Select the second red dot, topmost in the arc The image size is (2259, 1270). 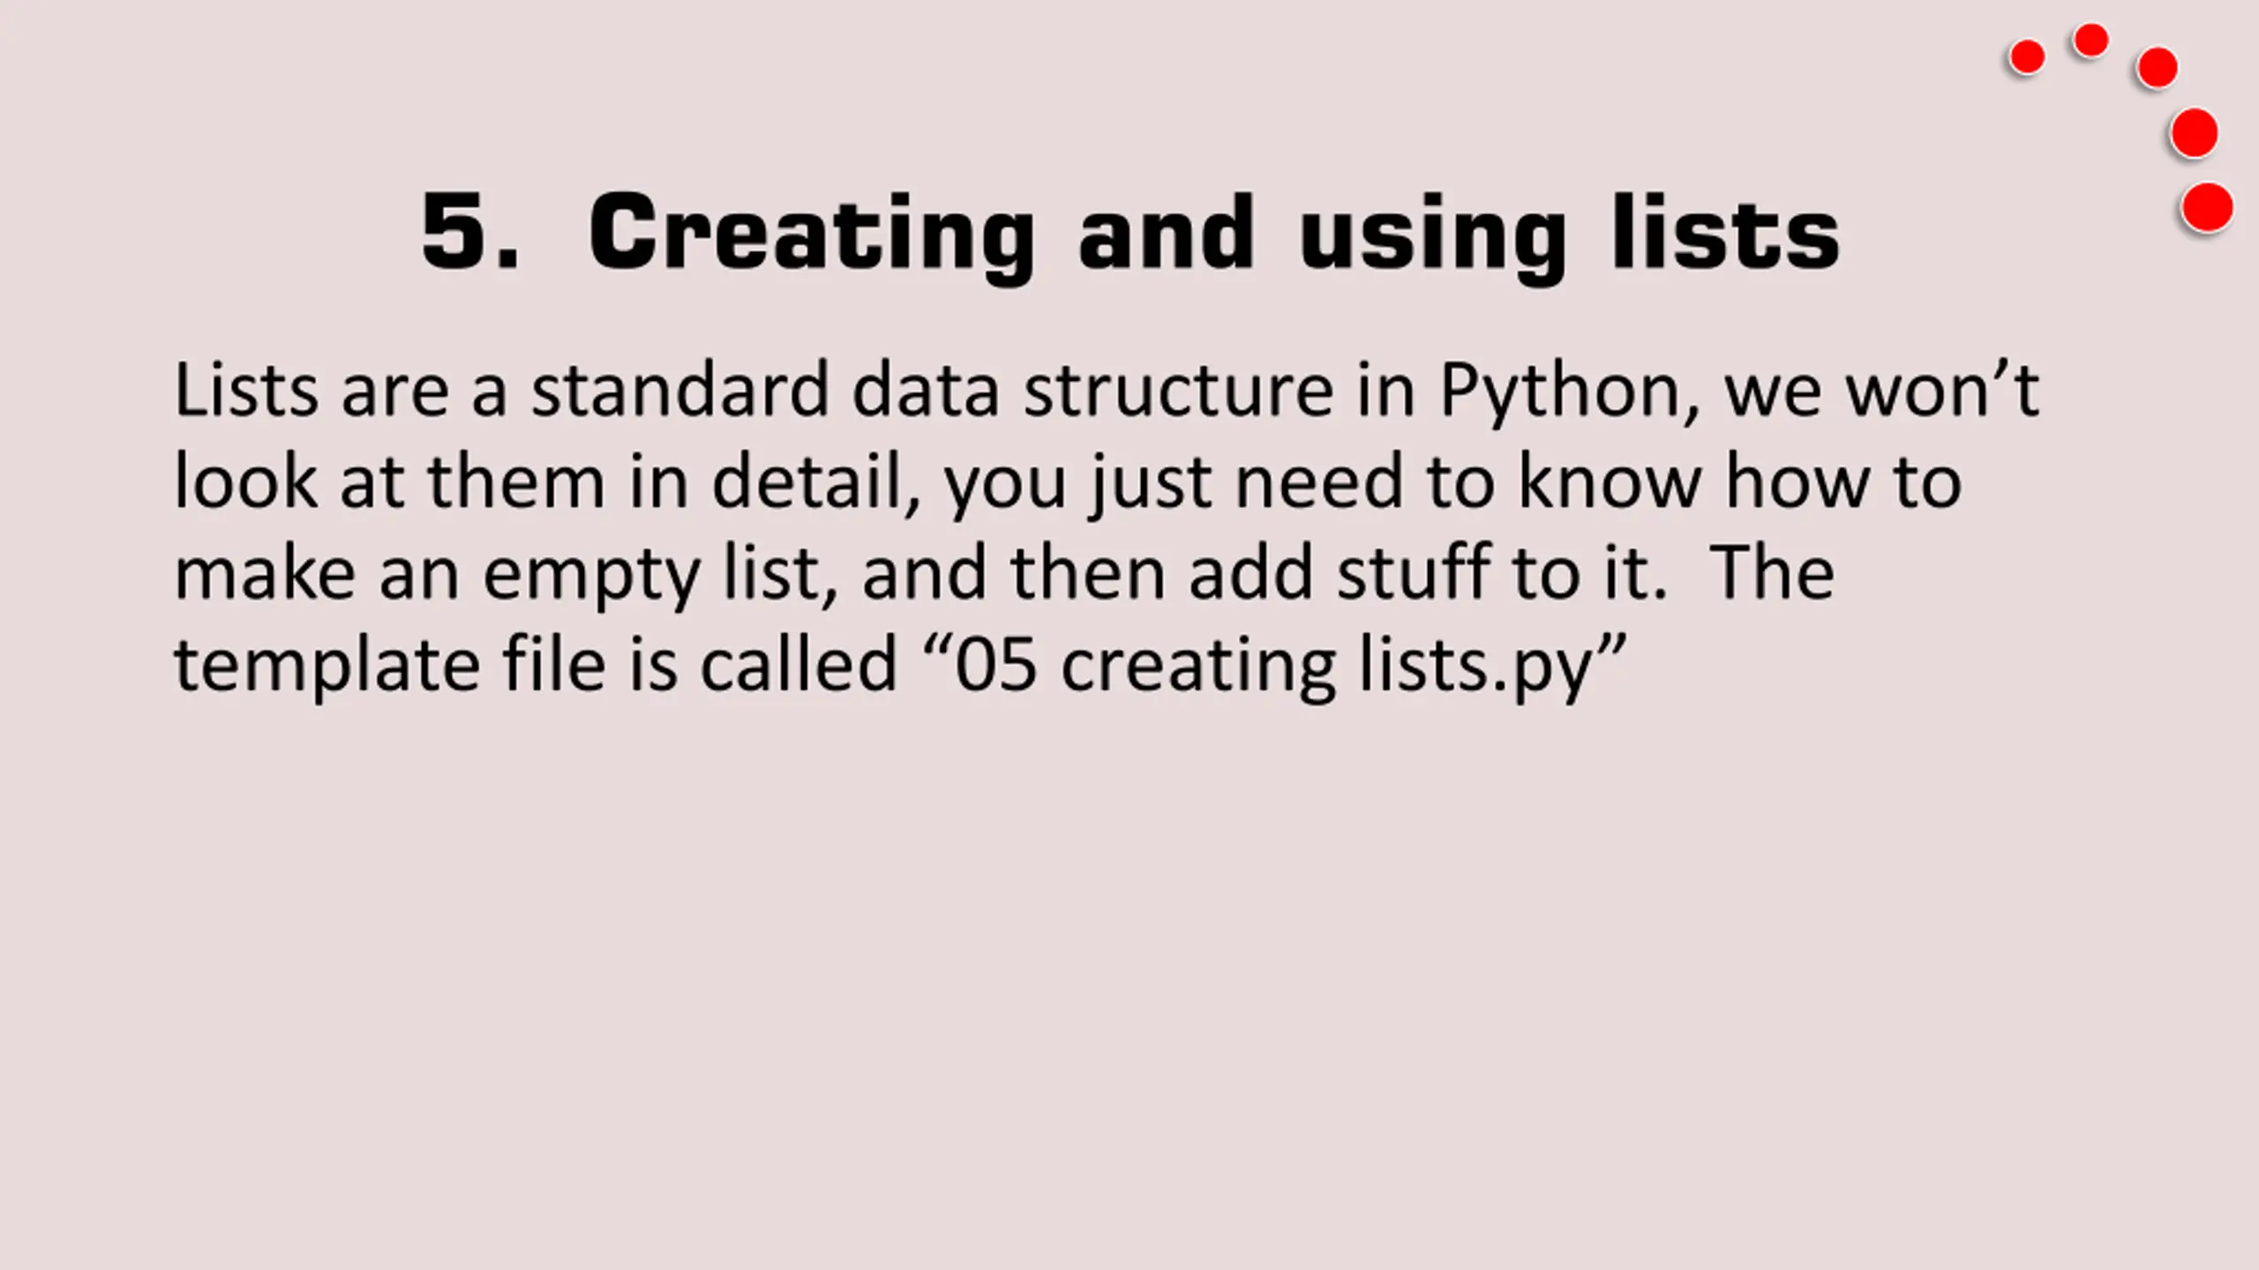2091,41
